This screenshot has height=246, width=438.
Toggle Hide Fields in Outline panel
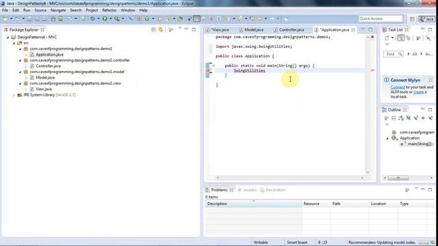409,118
